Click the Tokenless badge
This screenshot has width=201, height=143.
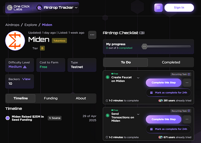coord(59,41)
